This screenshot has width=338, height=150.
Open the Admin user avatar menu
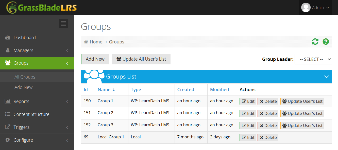(x=306, y=8)
